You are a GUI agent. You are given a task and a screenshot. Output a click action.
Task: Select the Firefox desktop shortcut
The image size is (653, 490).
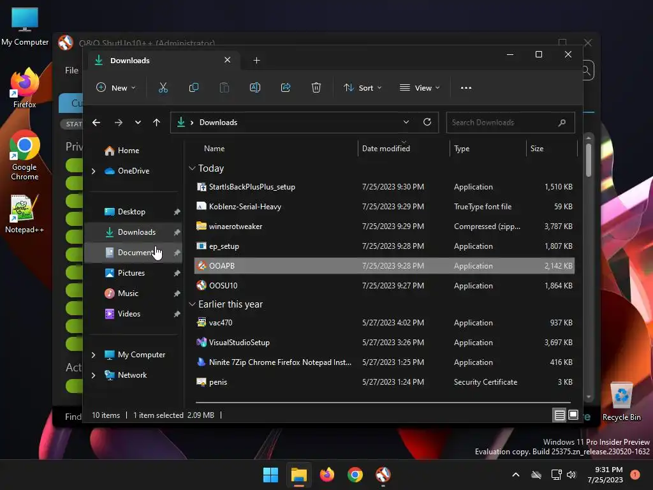(x=25, y=88)
